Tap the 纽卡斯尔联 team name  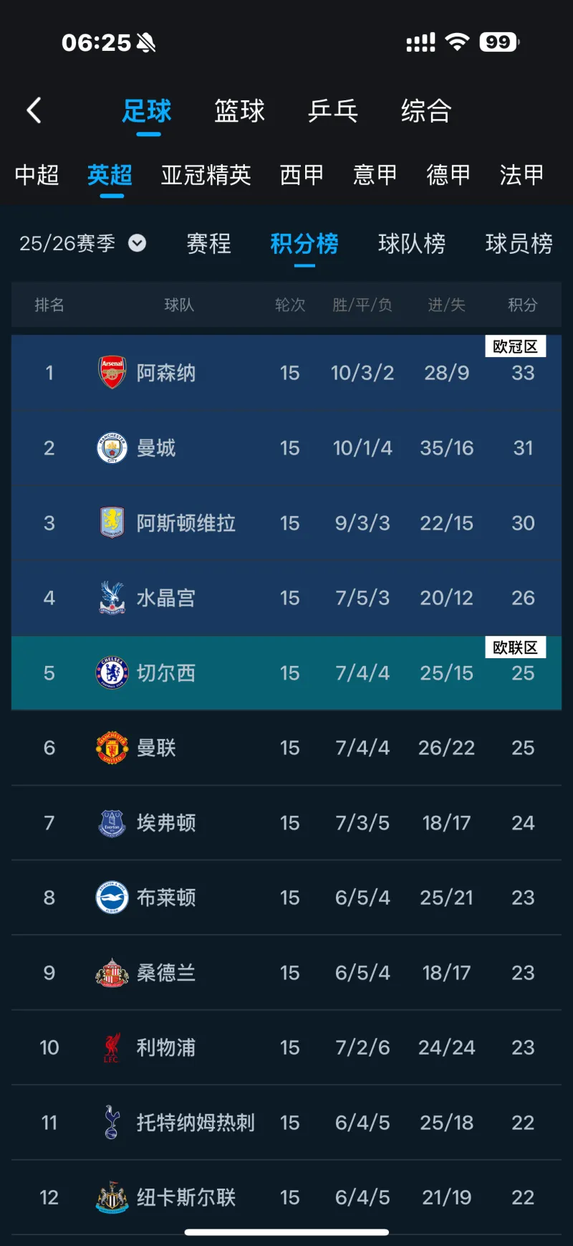[x=186, y=1197]
